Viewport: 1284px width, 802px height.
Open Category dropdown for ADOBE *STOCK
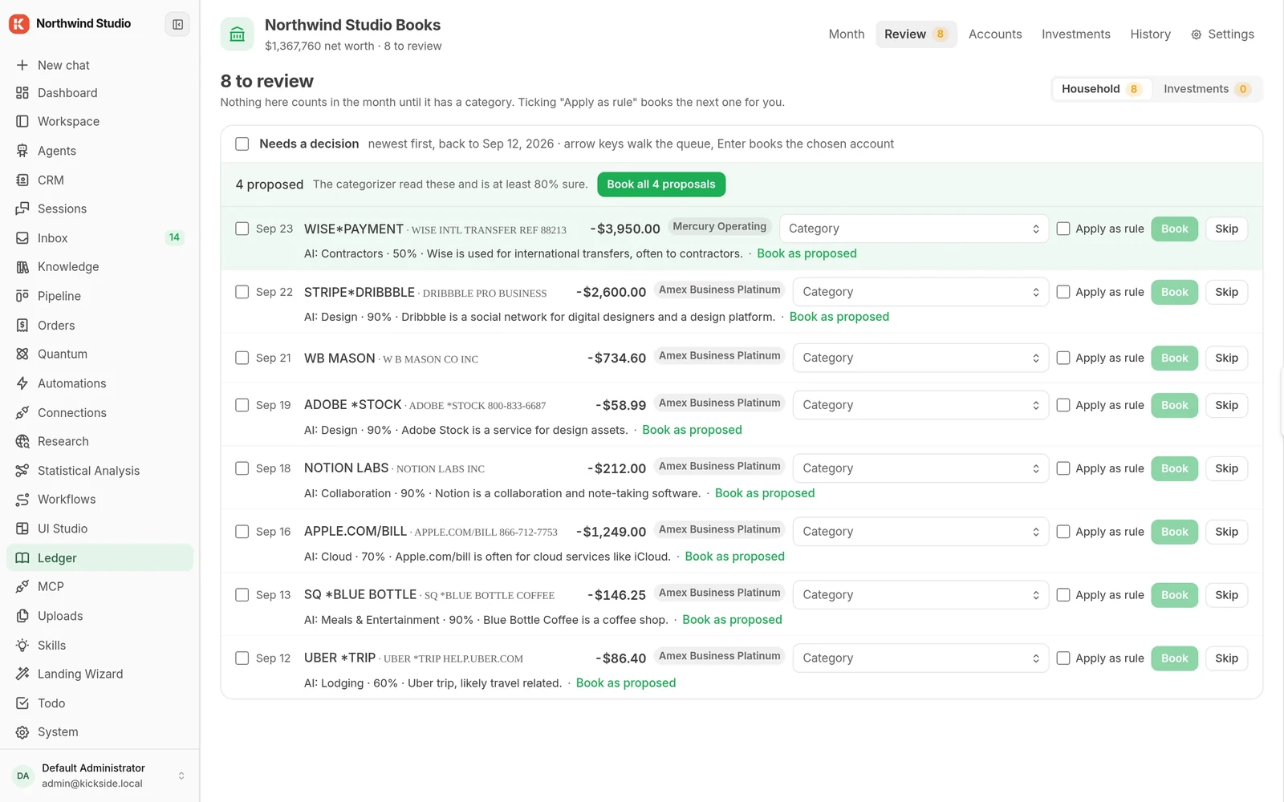click(x=920, y=405)
